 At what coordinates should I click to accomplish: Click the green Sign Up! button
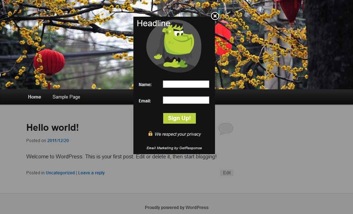(x=180, y=118)
